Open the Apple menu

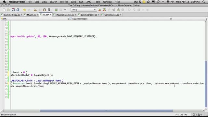coord(4,2)
